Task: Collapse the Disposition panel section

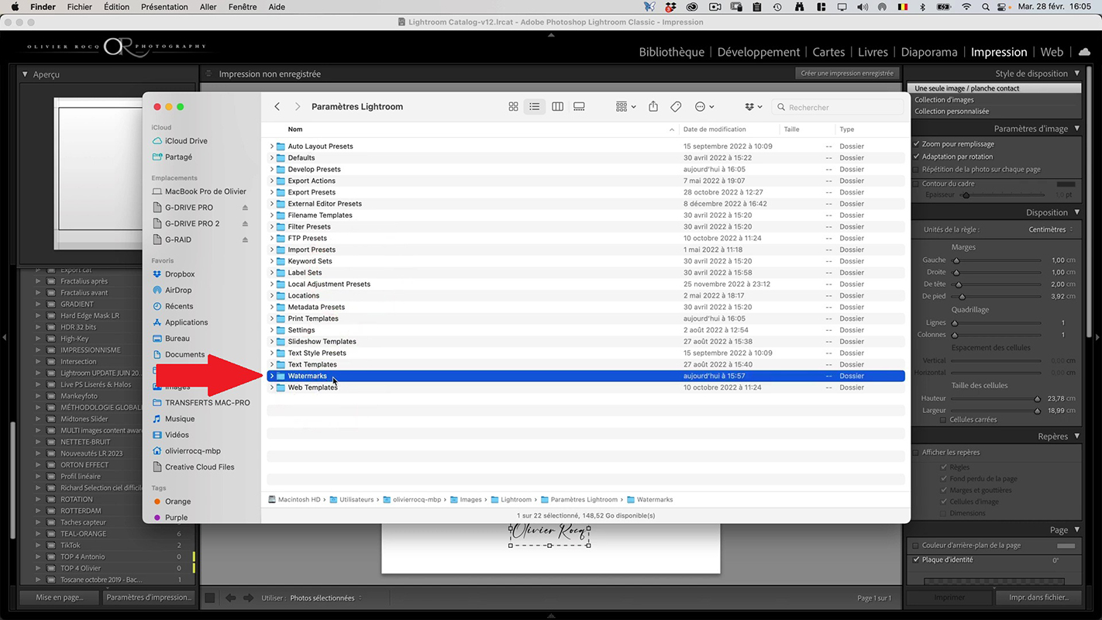Action: pyautogui.click(x=1076, y=212)
